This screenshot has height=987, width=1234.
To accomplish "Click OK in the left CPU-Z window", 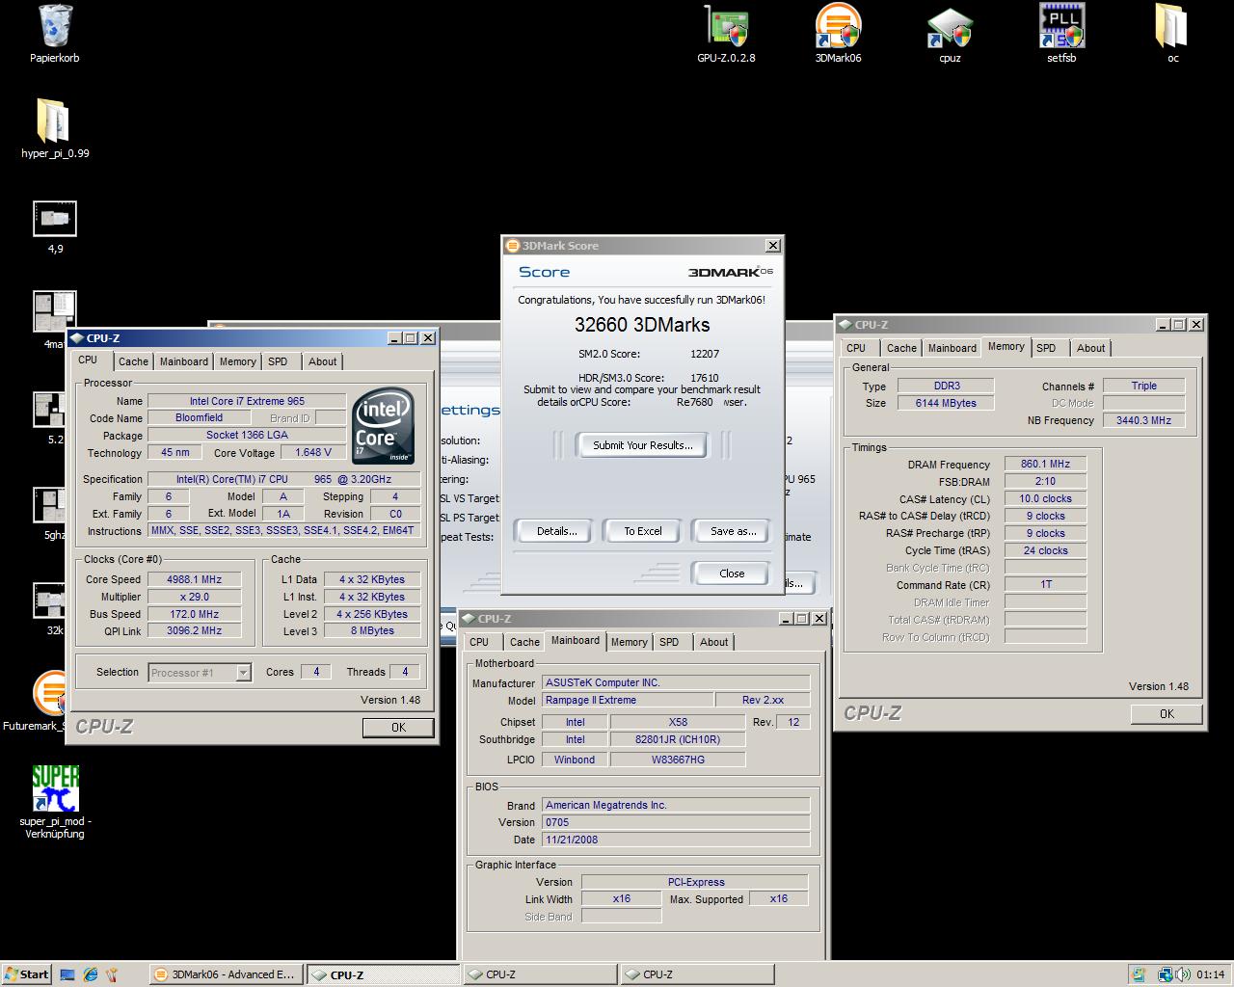I will coord(398,728).
